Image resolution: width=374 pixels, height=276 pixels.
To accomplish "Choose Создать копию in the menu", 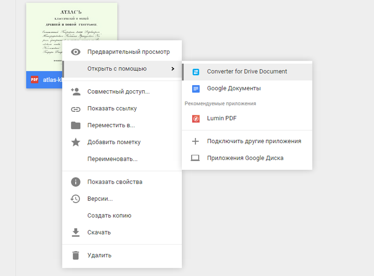I will [109, 215].
